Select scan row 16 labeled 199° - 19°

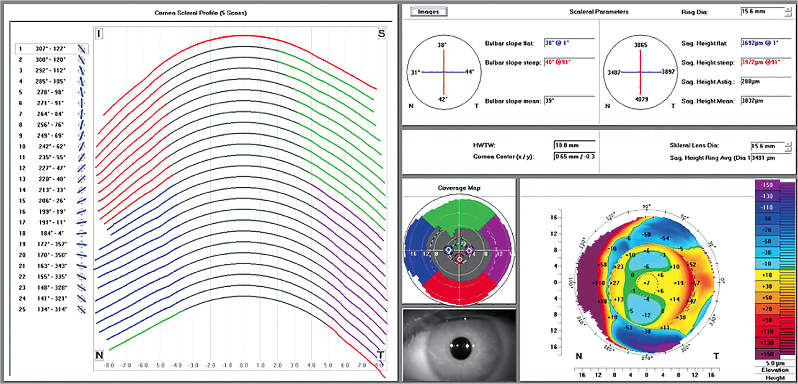tap(52, 212)
